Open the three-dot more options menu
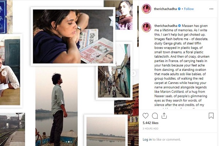Screen dimensions: 219x146 click(211, 9)
